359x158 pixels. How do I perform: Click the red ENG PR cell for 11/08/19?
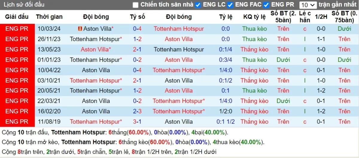17,122
